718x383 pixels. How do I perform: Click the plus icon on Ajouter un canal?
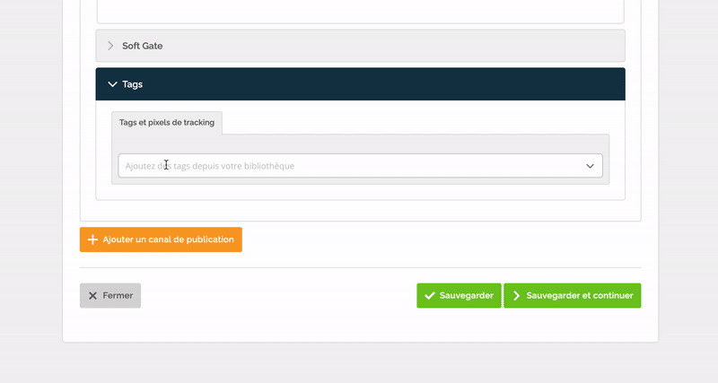tap(92, 239)
